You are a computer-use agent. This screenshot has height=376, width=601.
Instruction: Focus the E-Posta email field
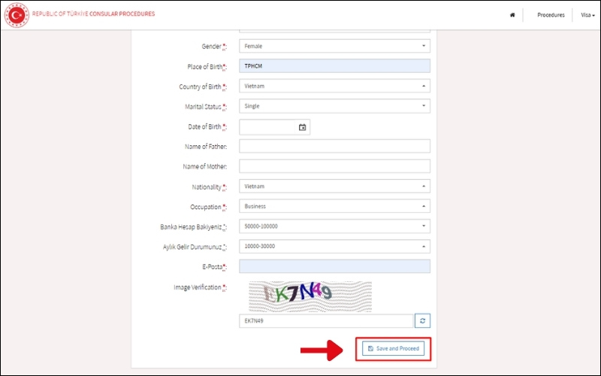point(334,266)
